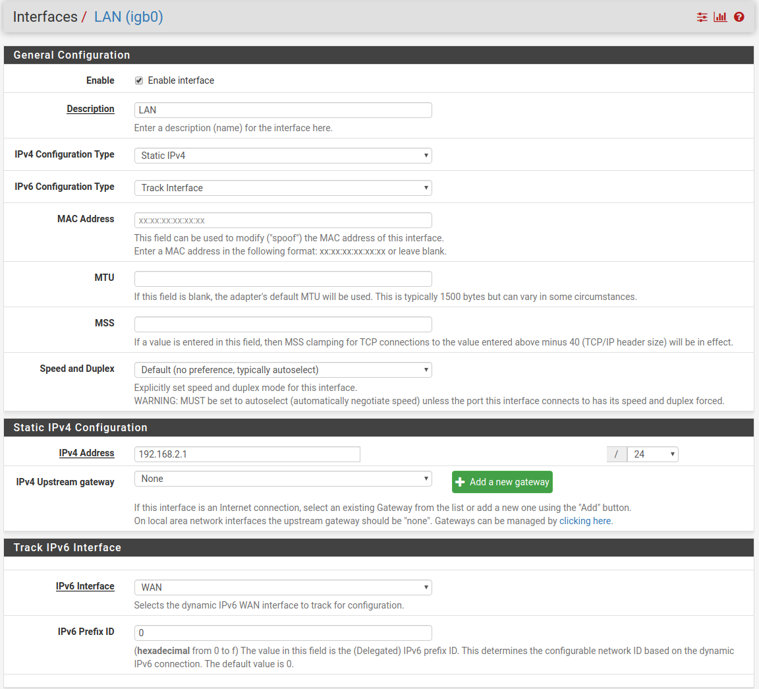Open the IPv6 Configuration Type dropdown
Image resolution: width=759 pixels, height=689 pixels.
[283, 188]
